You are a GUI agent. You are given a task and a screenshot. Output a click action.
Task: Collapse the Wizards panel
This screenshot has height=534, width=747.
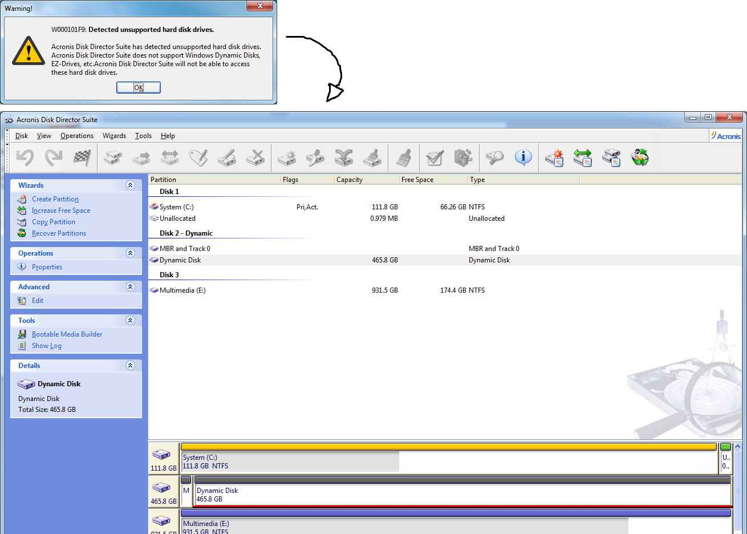pyautogui.click(x=130, y=185)
